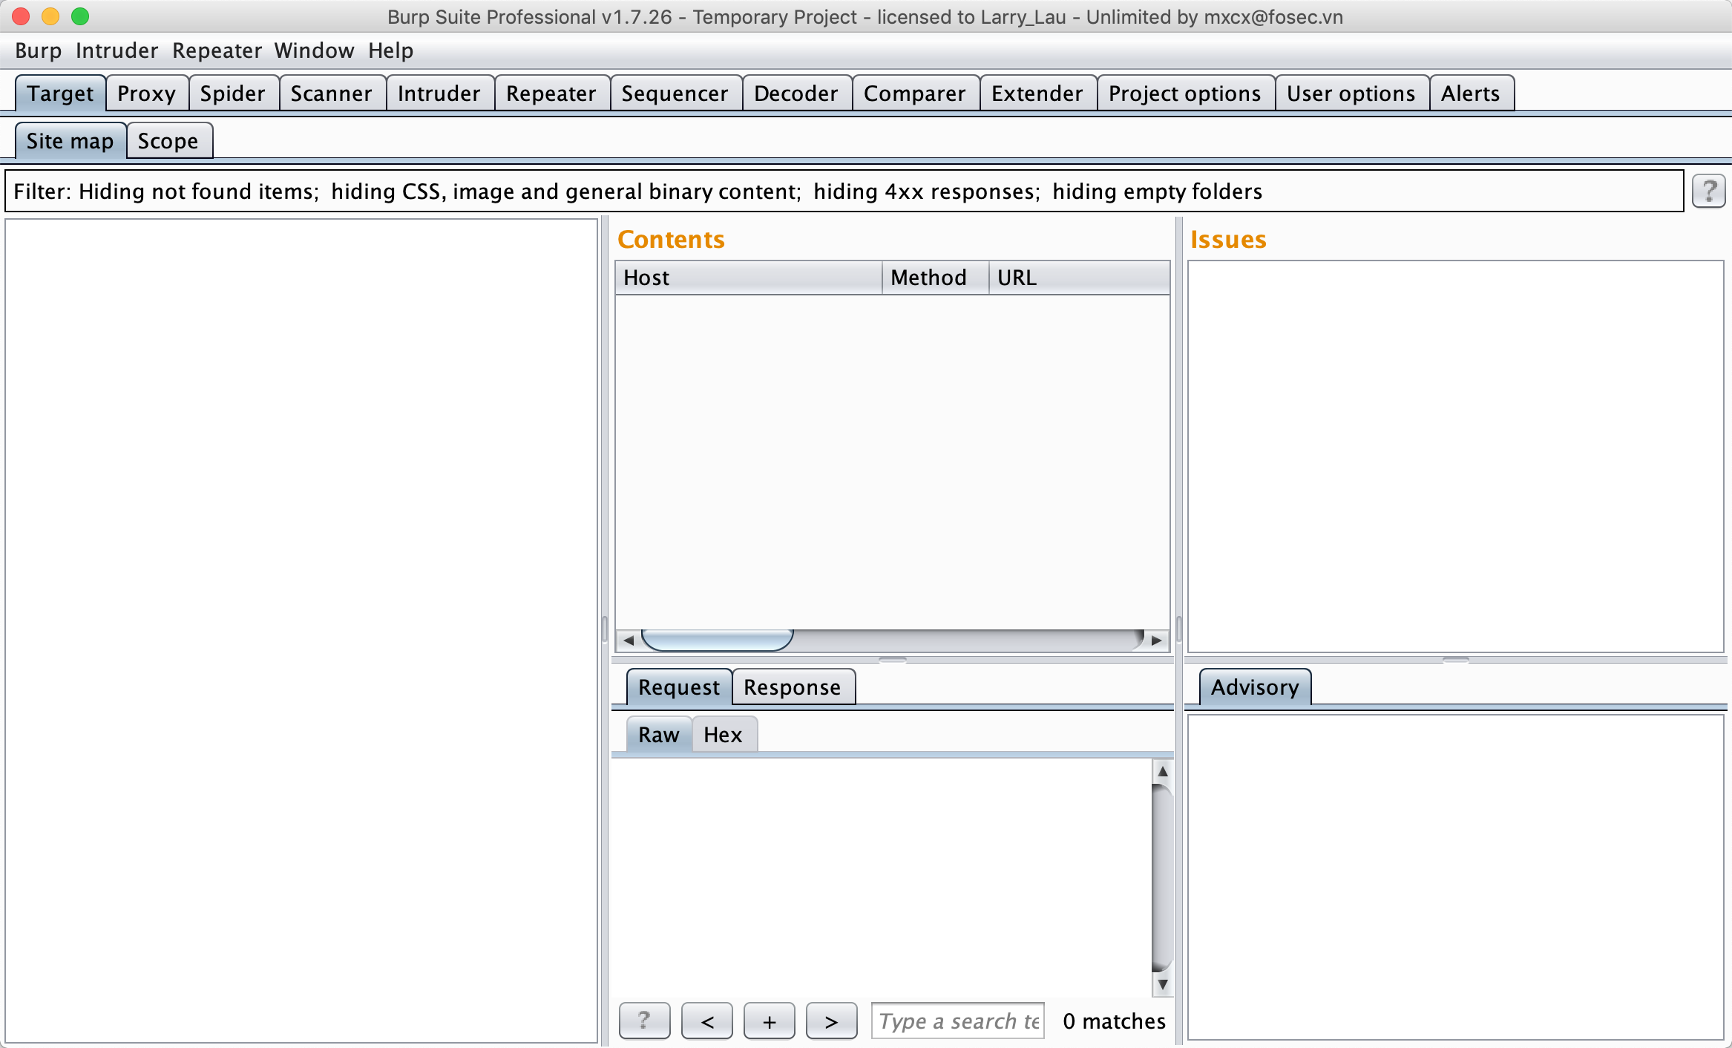Open the Proxy tab
1732x1048 pixels.
coord(146,94)
